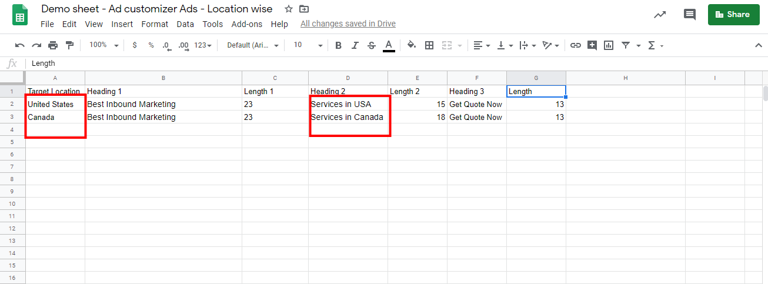Click the merge cells icon
Screen dimensions: 768x284
(446, 45)
